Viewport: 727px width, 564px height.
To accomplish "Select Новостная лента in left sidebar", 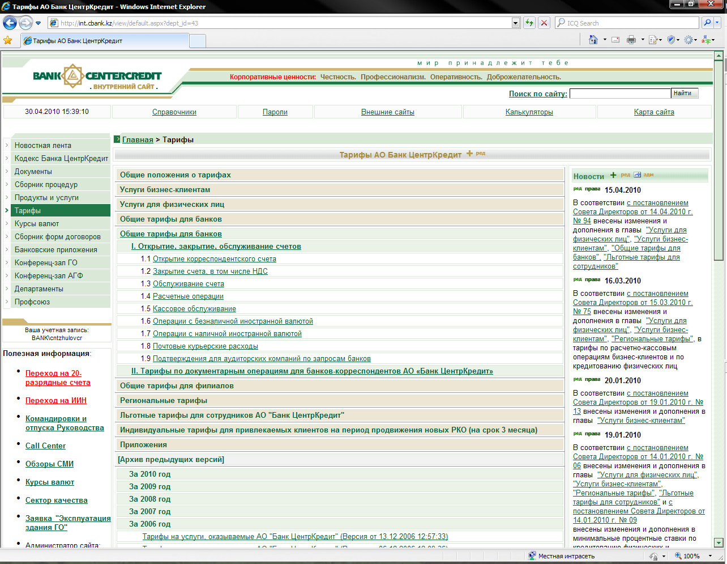I will (61, 145).
